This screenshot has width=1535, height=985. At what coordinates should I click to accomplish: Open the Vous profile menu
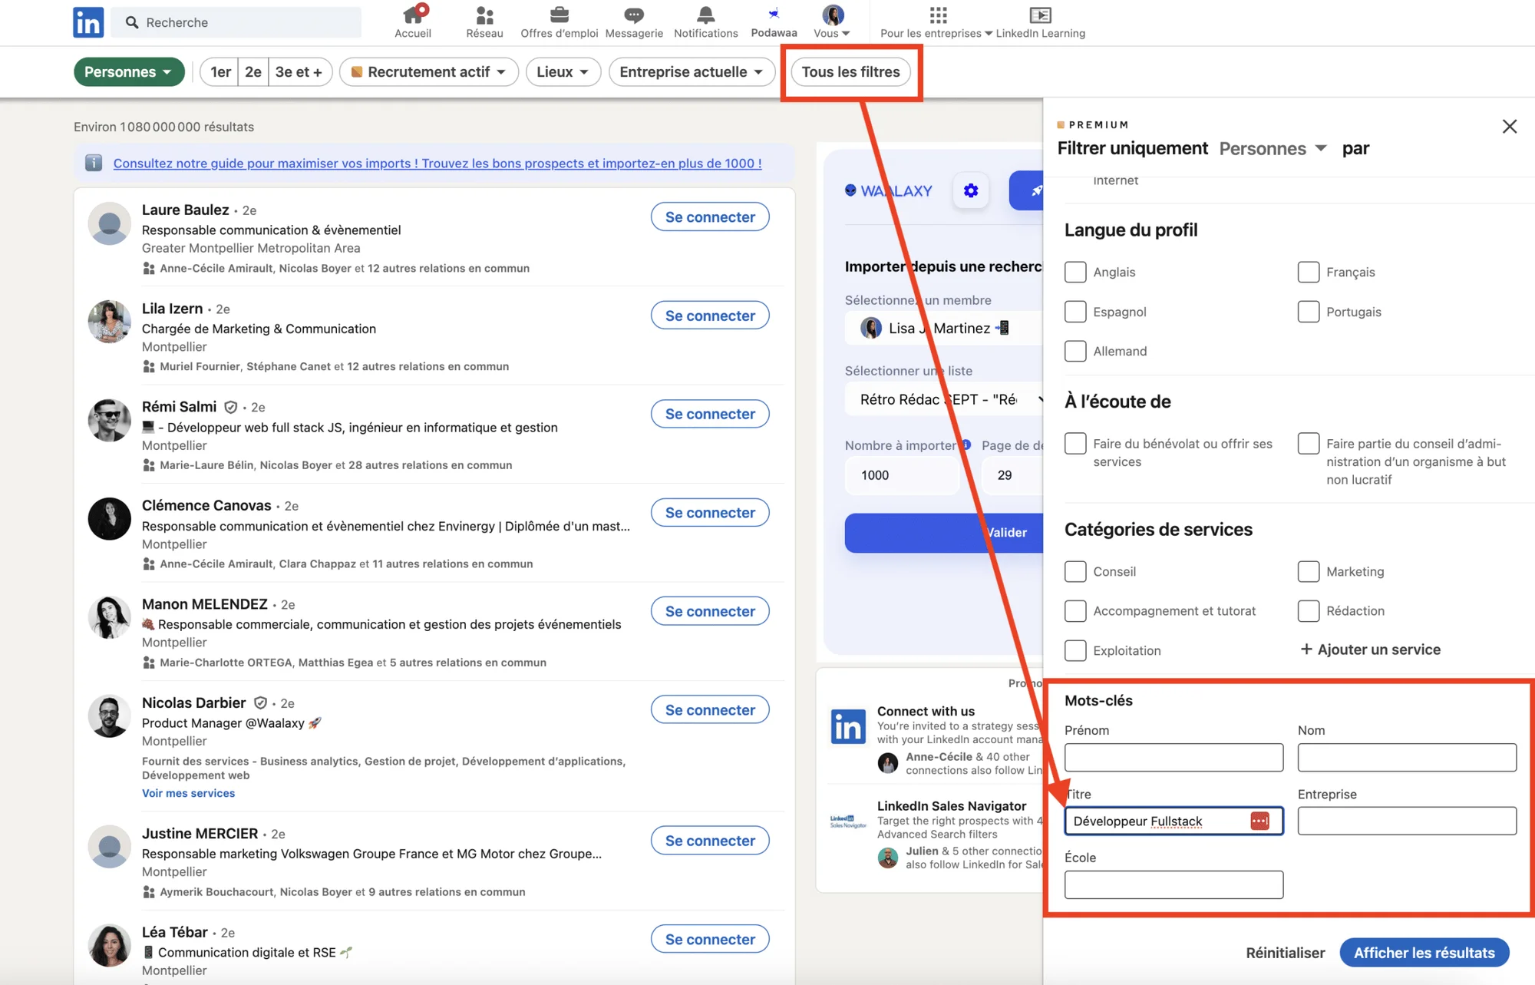click(832, 21)
